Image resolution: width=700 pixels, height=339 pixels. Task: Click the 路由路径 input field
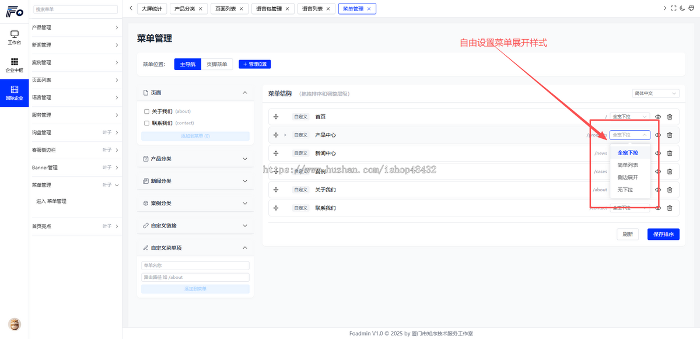pos(195,277)
